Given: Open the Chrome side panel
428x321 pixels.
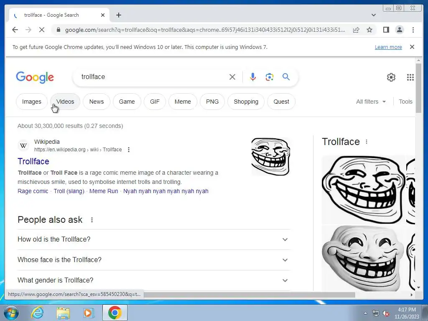Looking at the screenshot, I should click(386, 30).
